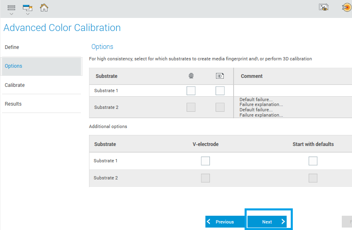Go to the Home icon

[x=44, y=8]
